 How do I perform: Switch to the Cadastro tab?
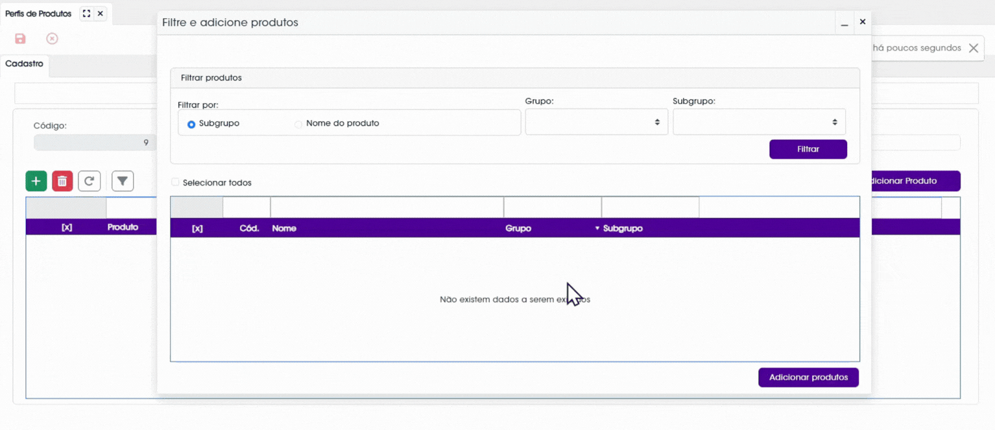25,64
